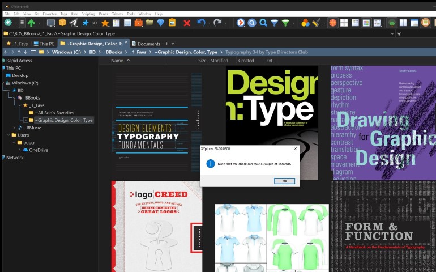The height and width of the screenshot is (272, 436).
Task: Click the orange briefcase toolbar icon
Action: tap(139, 23)
